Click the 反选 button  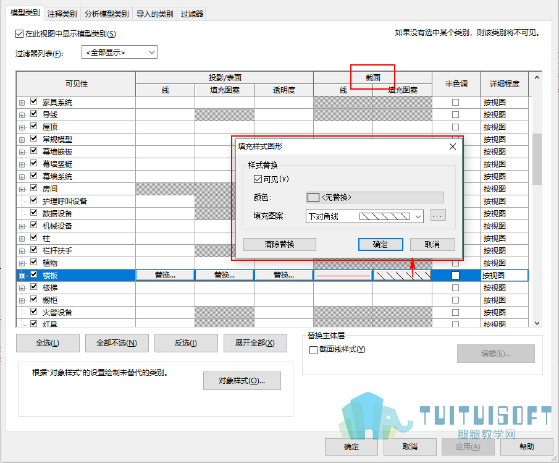[x=186, y=343]
